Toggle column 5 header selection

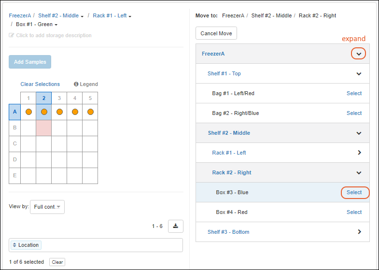[90, 98]
